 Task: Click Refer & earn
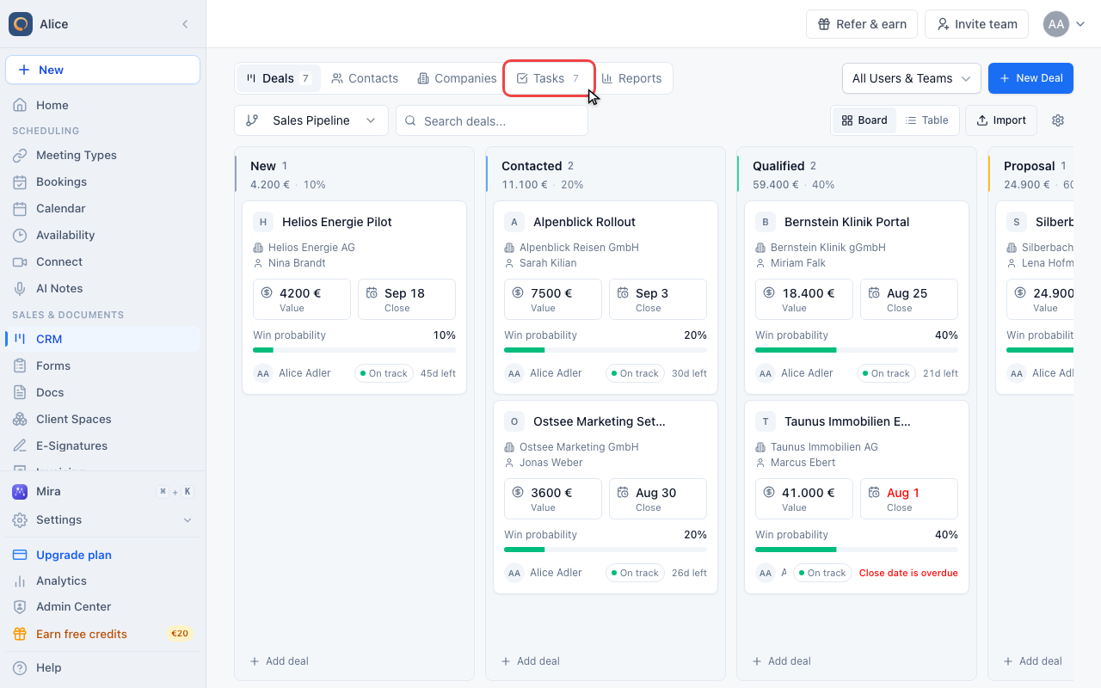point(862,24)
